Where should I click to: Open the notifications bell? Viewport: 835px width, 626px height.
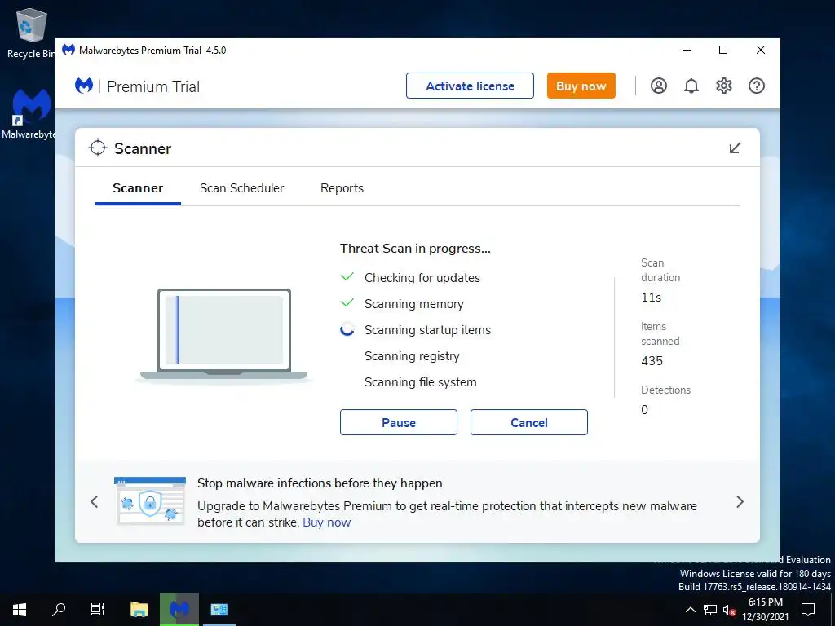point(691,86)
